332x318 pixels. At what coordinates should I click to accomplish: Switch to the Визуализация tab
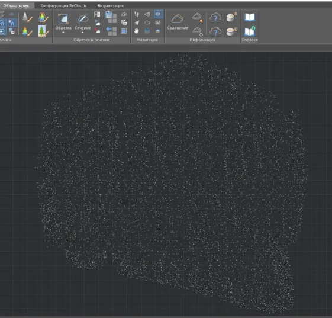click(111, 6)
